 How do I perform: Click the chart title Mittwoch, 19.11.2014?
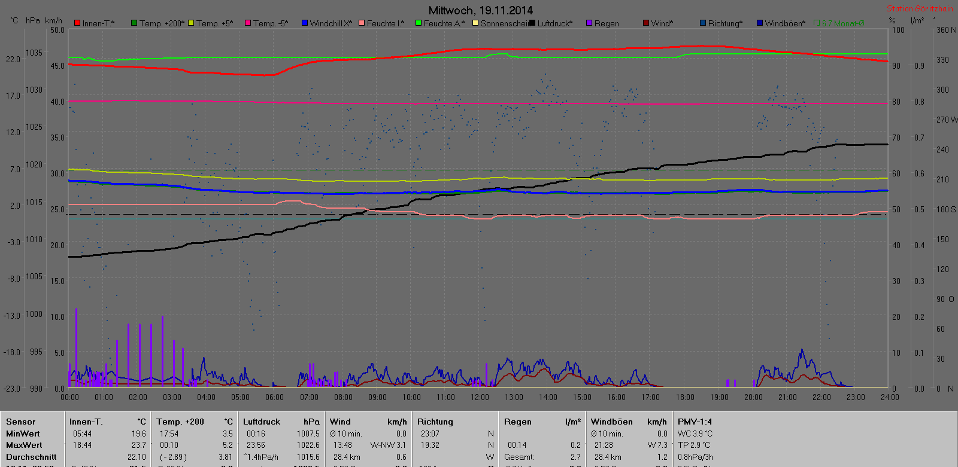pos(480,10)
